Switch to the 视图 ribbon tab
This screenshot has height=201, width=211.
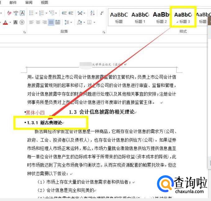pyautogui.click(x=44, y=2)
